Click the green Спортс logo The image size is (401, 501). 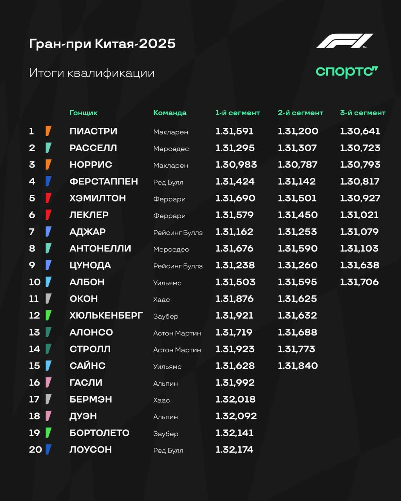click(x=347, y=72)
